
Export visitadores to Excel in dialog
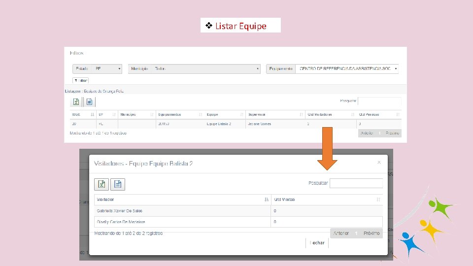[101, 184]
